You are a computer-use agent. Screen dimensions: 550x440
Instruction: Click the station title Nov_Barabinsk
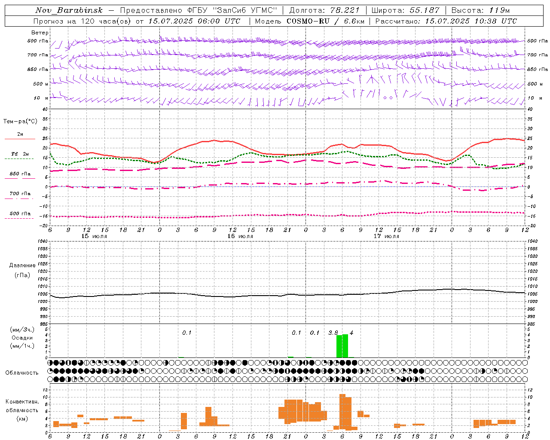click(69, 10)
